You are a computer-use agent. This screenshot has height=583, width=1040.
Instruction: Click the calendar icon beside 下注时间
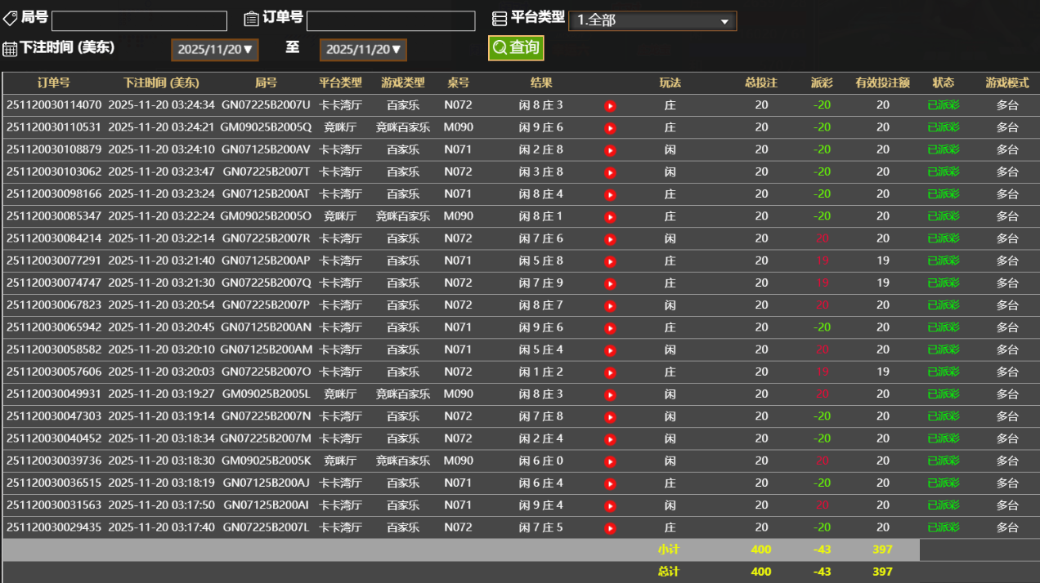tap(10, 49)
